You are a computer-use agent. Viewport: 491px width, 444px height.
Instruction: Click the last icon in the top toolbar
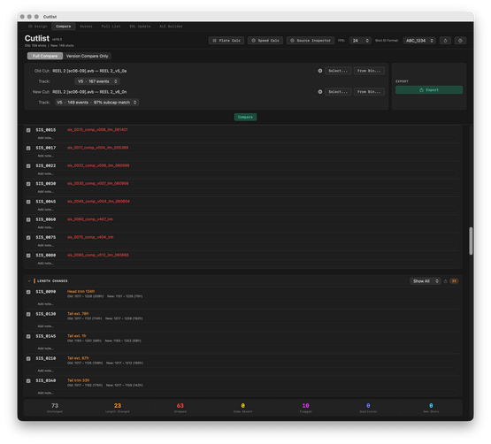pos(460,41)
